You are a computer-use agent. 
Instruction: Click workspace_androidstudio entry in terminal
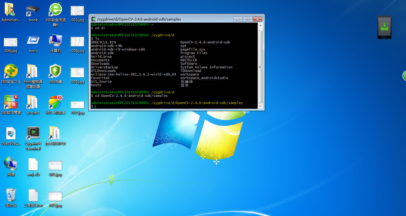204,78
